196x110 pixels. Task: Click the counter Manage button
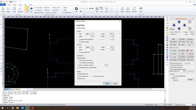click(190, 79)
